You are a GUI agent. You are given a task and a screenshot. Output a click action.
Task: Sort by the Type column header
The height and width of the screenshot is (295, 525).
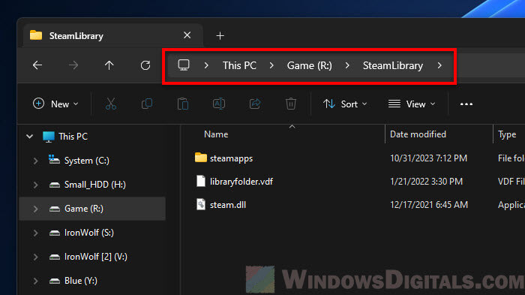[507, 134]
